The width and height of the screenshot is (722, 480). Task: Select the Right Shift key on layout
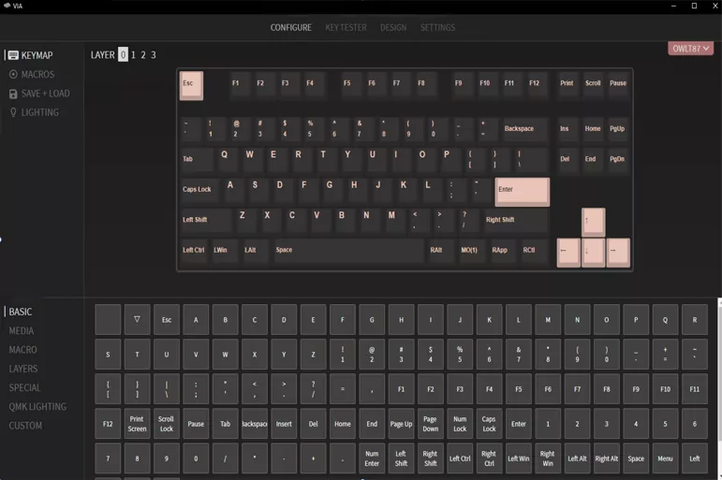point(516,221)
